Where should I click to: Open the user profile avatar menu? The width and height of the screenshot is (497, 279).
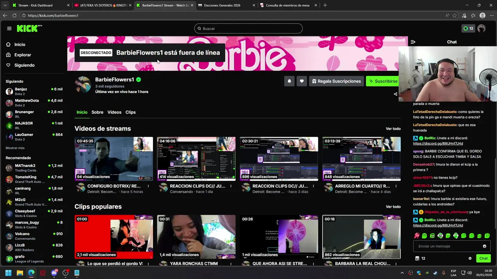481,28
